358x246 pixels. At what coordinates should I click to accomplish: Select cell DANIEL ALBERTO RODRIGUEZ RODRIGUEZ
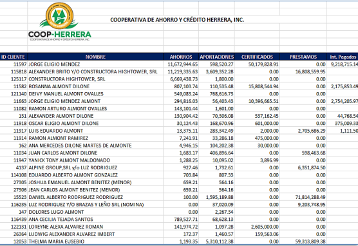(95, 197)
